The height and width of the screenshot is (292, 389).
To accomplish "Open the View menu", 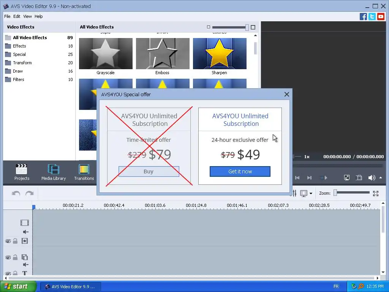I will coord(27,16).
